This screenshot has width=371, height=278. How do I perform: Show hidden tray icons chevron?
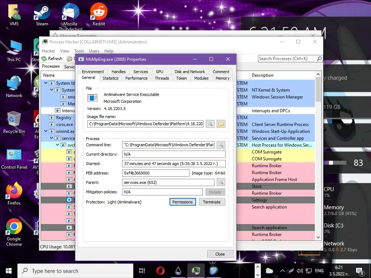click(x=282, y=271)
